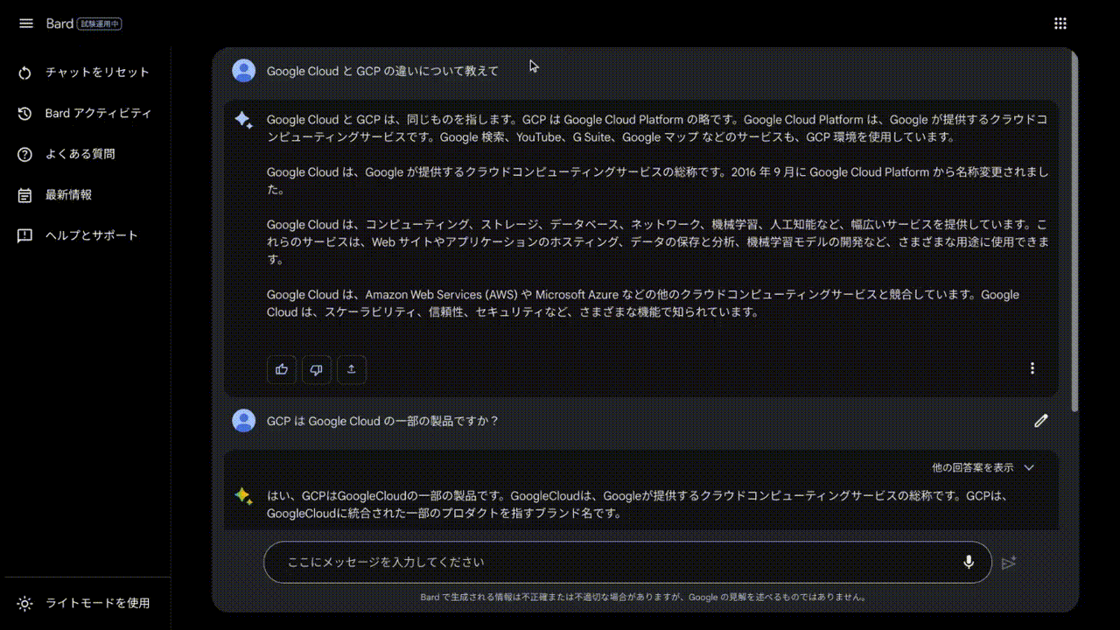Open よくある質問
Image resolution: width=1120 pixels, height=630 pixels.
pos(80,154)
